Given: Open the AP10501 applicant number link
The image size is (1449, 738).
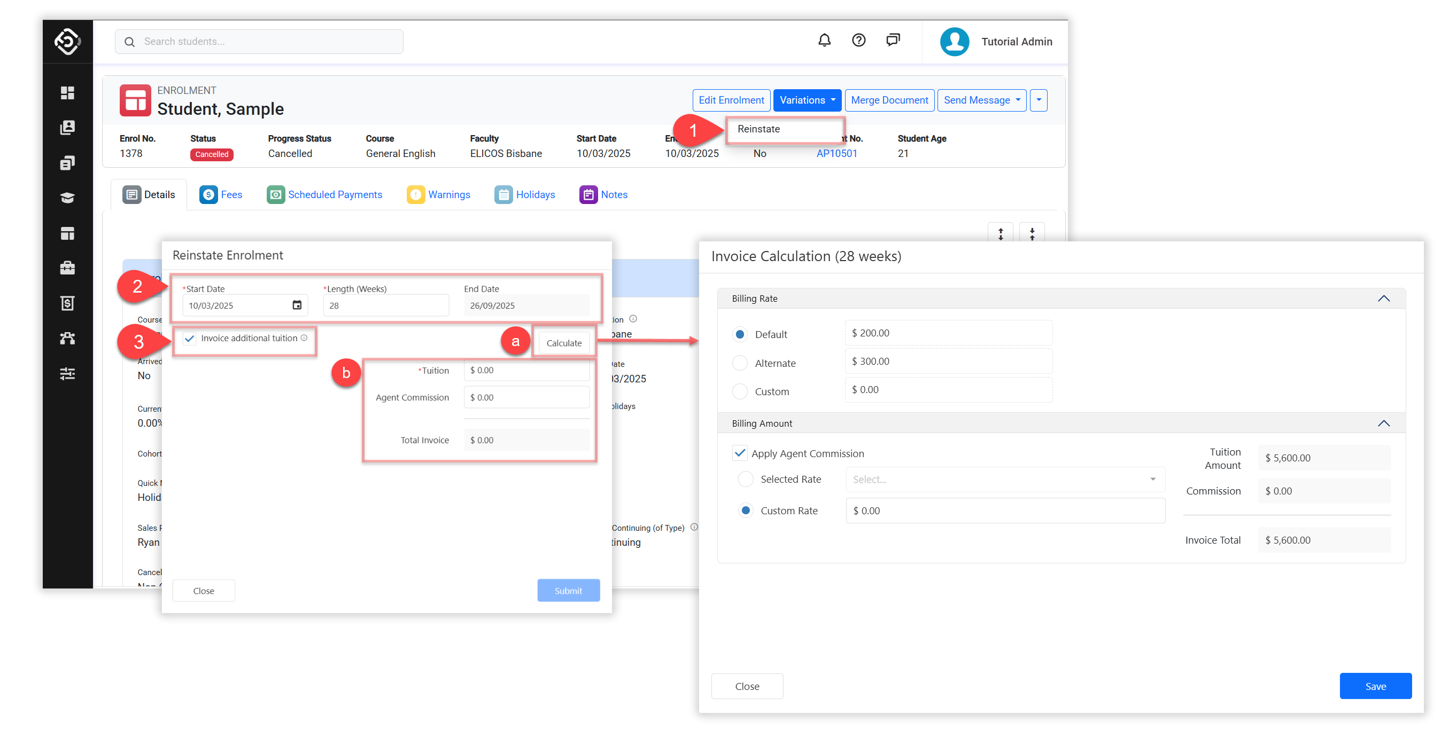Looking at the screenshot, I should coord(836,153).
